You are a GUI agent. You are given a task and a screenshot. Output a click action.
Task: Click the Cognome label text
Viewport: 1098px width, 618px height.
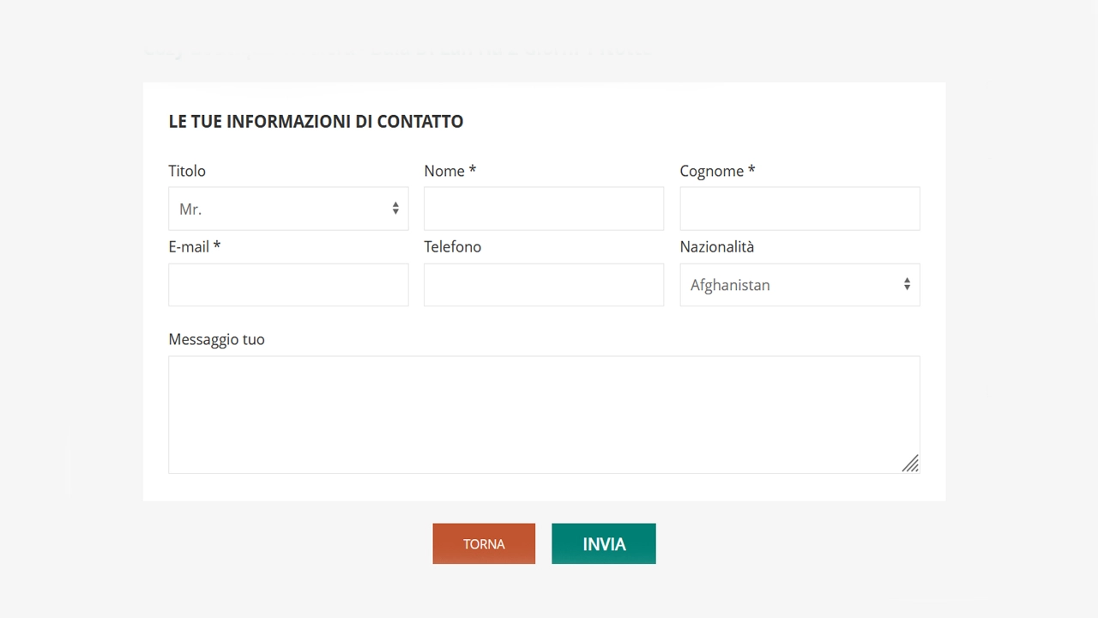(x=711, y=171)
